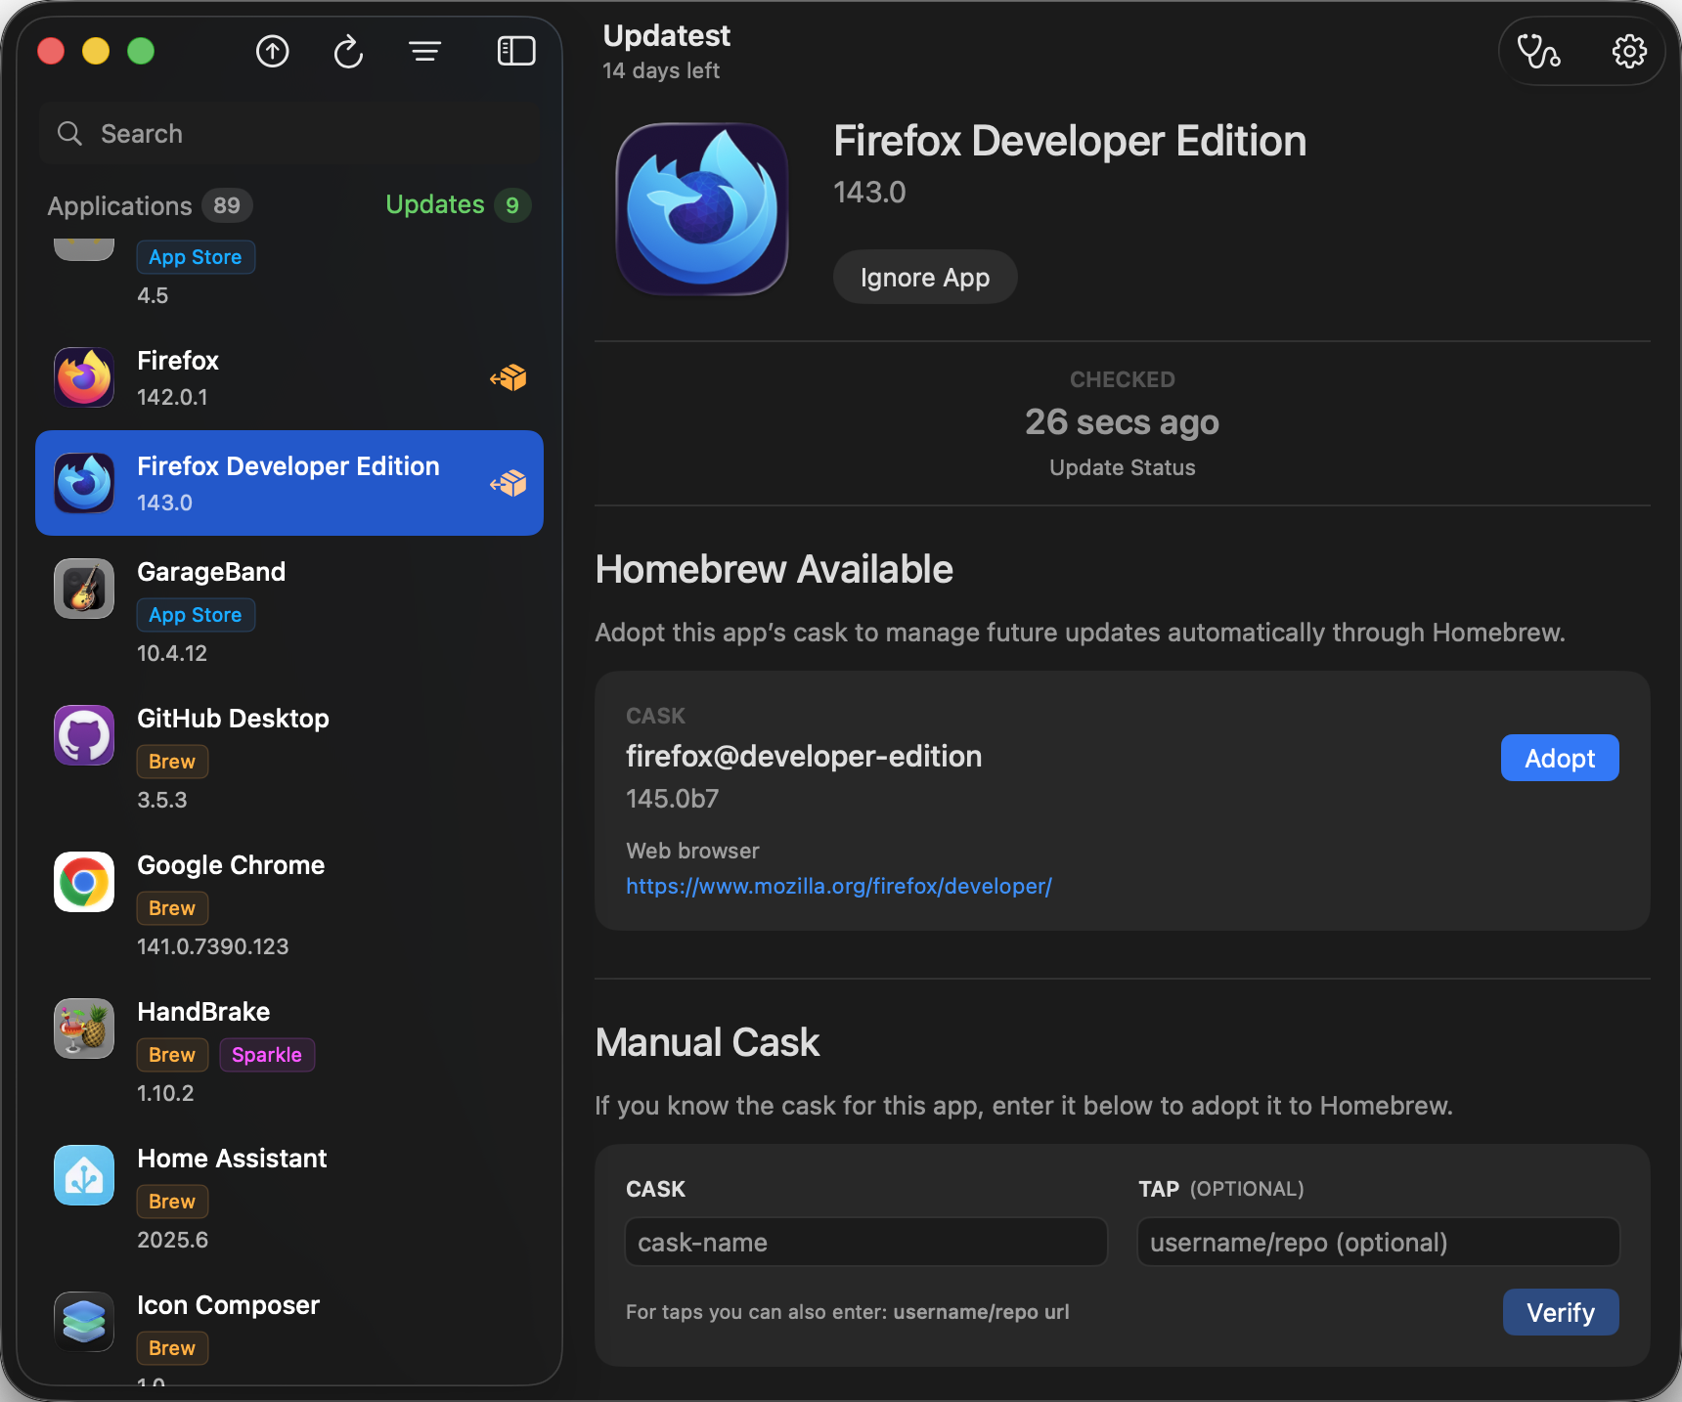The image size is (1682, 1402).
Task: Click the Firefox Developer Edition detail icon
Action: pos(701,208)
